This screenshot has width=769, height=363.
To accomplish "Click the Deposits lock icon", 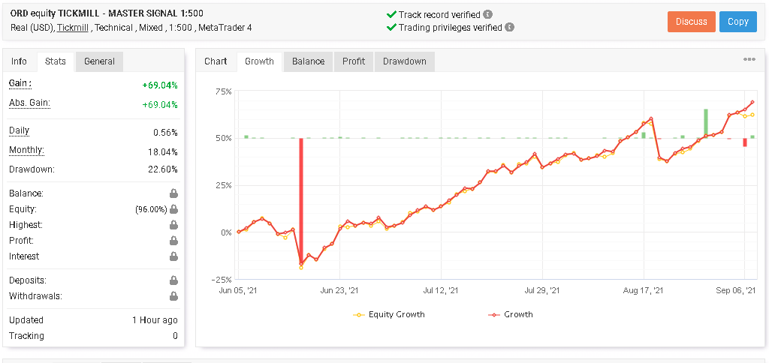I will [x=173, y=280].
